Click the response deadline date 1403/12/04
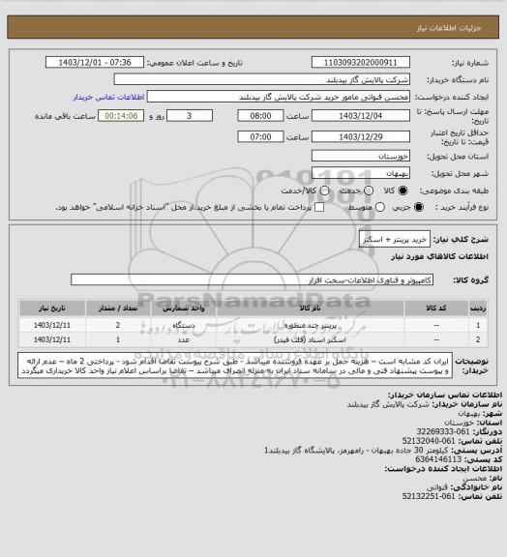507x557 pixels. pyautogui.click(x=361, y=116)
